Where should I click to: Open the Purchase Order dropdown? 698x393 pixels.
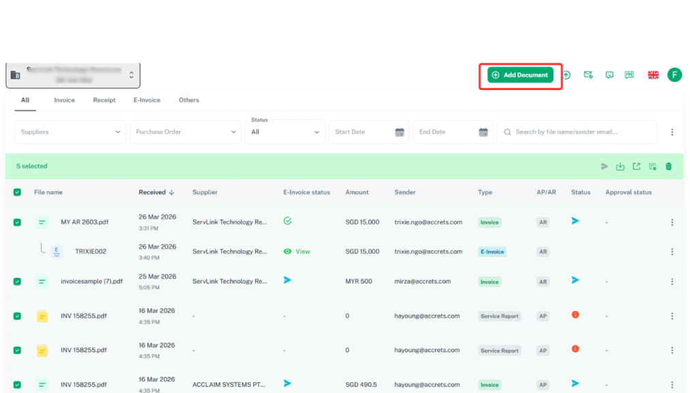coord(185,132)
